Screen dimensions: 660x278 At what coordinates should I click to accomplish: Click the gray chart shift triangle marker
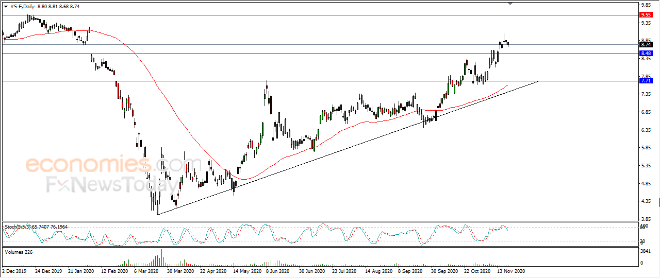(x=510, y=4)
